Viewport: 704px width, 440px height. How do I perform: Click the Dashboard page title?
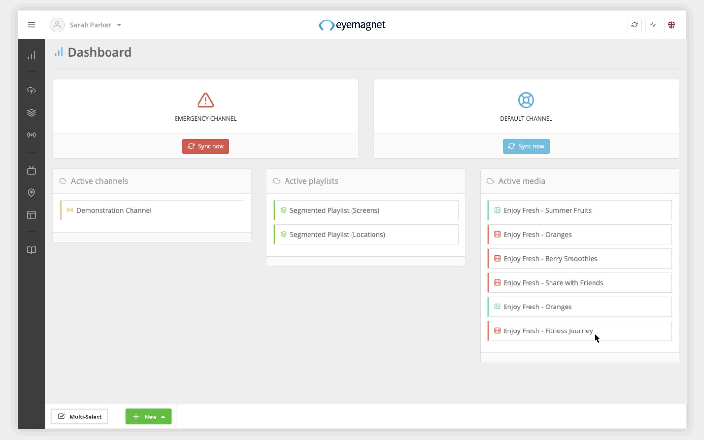(x=100, y=52)
